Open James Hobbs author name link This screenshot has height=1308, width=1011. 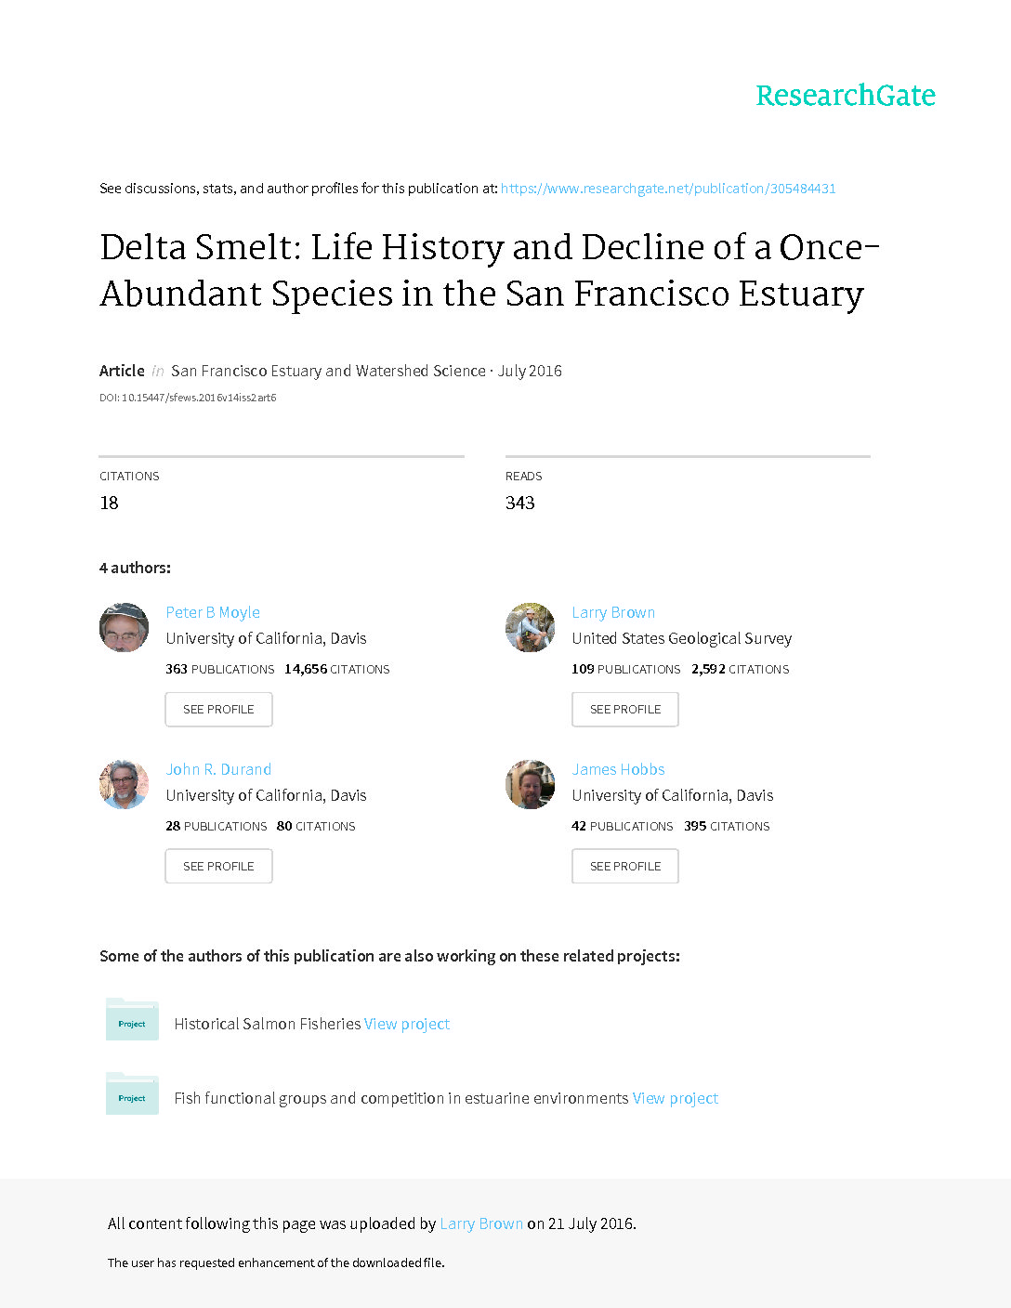(618, 769)
